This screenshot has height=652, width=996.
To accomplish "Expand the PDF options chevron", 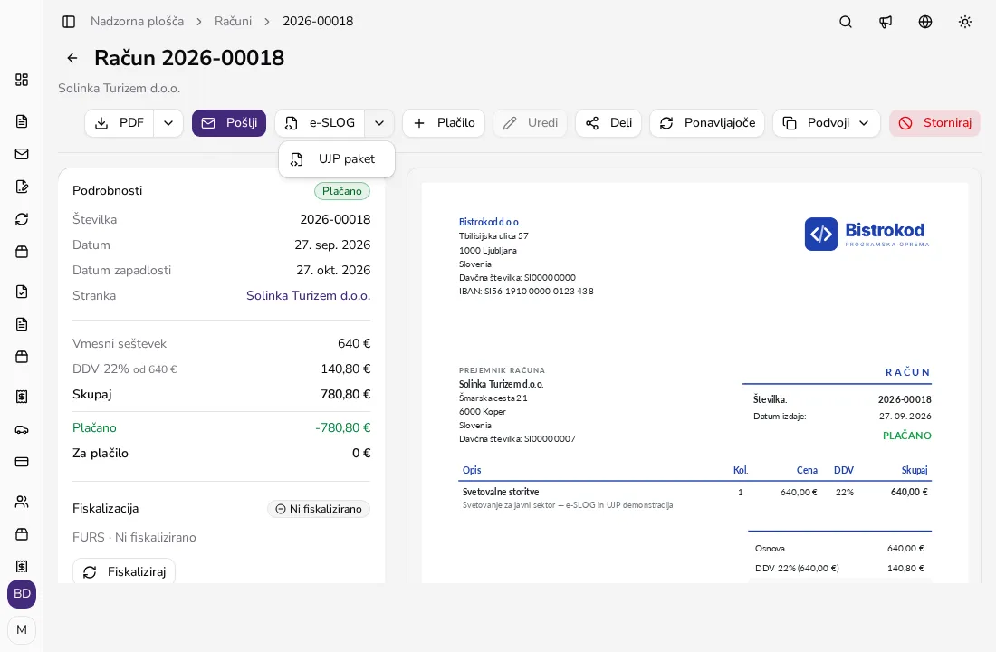I will [x=168, y=122].
